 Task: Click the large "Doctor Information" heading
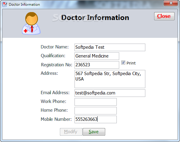[x=95, y=18]
